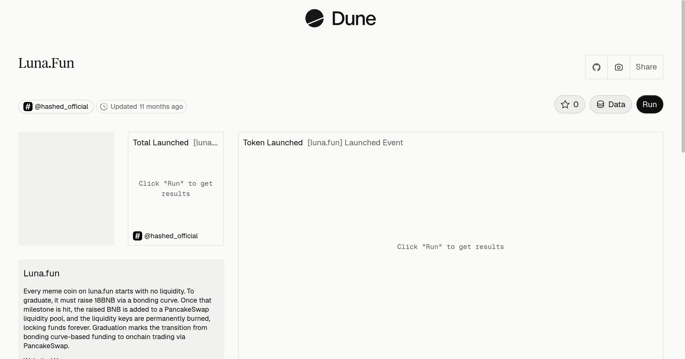Click the black Run button
Image resolution: width=685 pixels, height=359 pixels.
(x=650, y=104)
